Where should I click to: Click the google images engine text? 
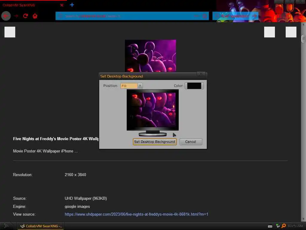coord(77,207)
